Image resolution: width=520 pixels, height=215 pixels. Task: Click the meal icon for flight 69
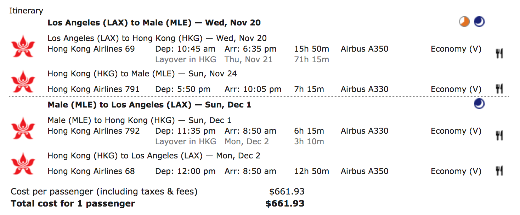[499, 54]
